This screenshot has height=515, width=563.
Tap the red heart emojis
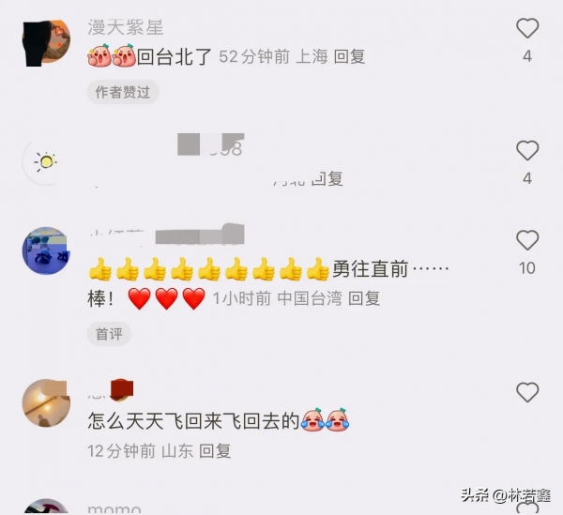click(x=167, y=298)
